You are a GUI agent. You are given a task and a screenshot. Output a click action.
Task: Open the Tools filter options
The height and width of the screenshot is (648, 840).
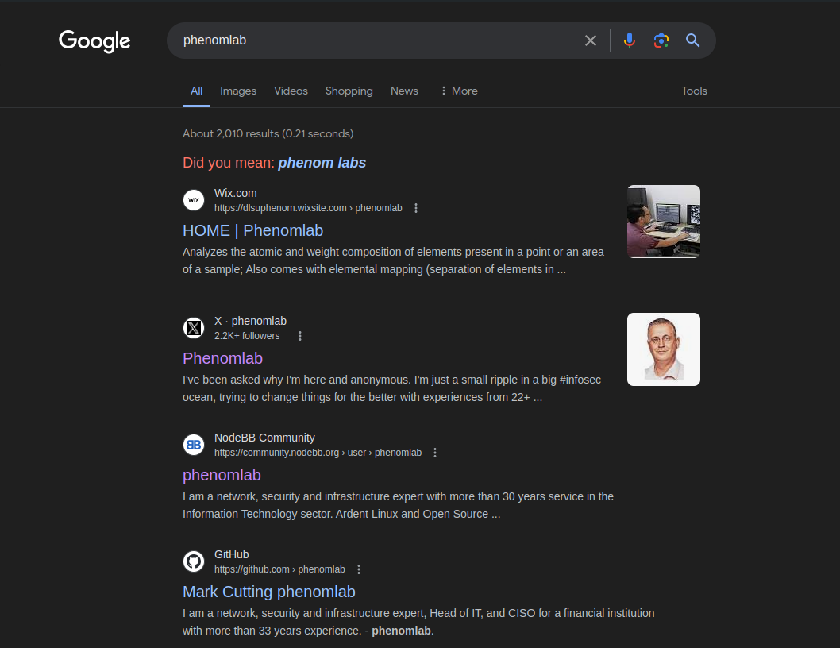(694, 91)
